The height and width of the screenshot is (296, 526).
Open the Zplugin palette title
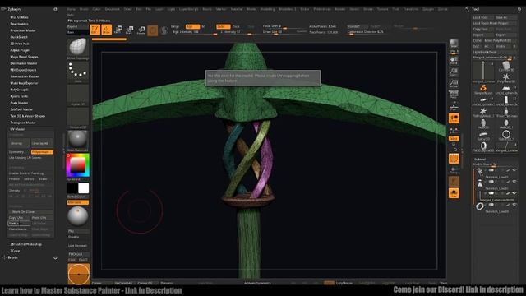point(14,9)
